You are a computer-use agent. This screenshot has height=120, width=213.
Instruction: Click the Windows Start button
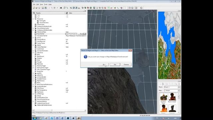[35, 118]
